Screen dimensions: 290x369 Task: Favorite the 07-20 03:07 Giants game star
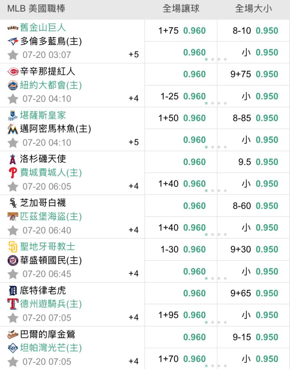coord(13,55)
